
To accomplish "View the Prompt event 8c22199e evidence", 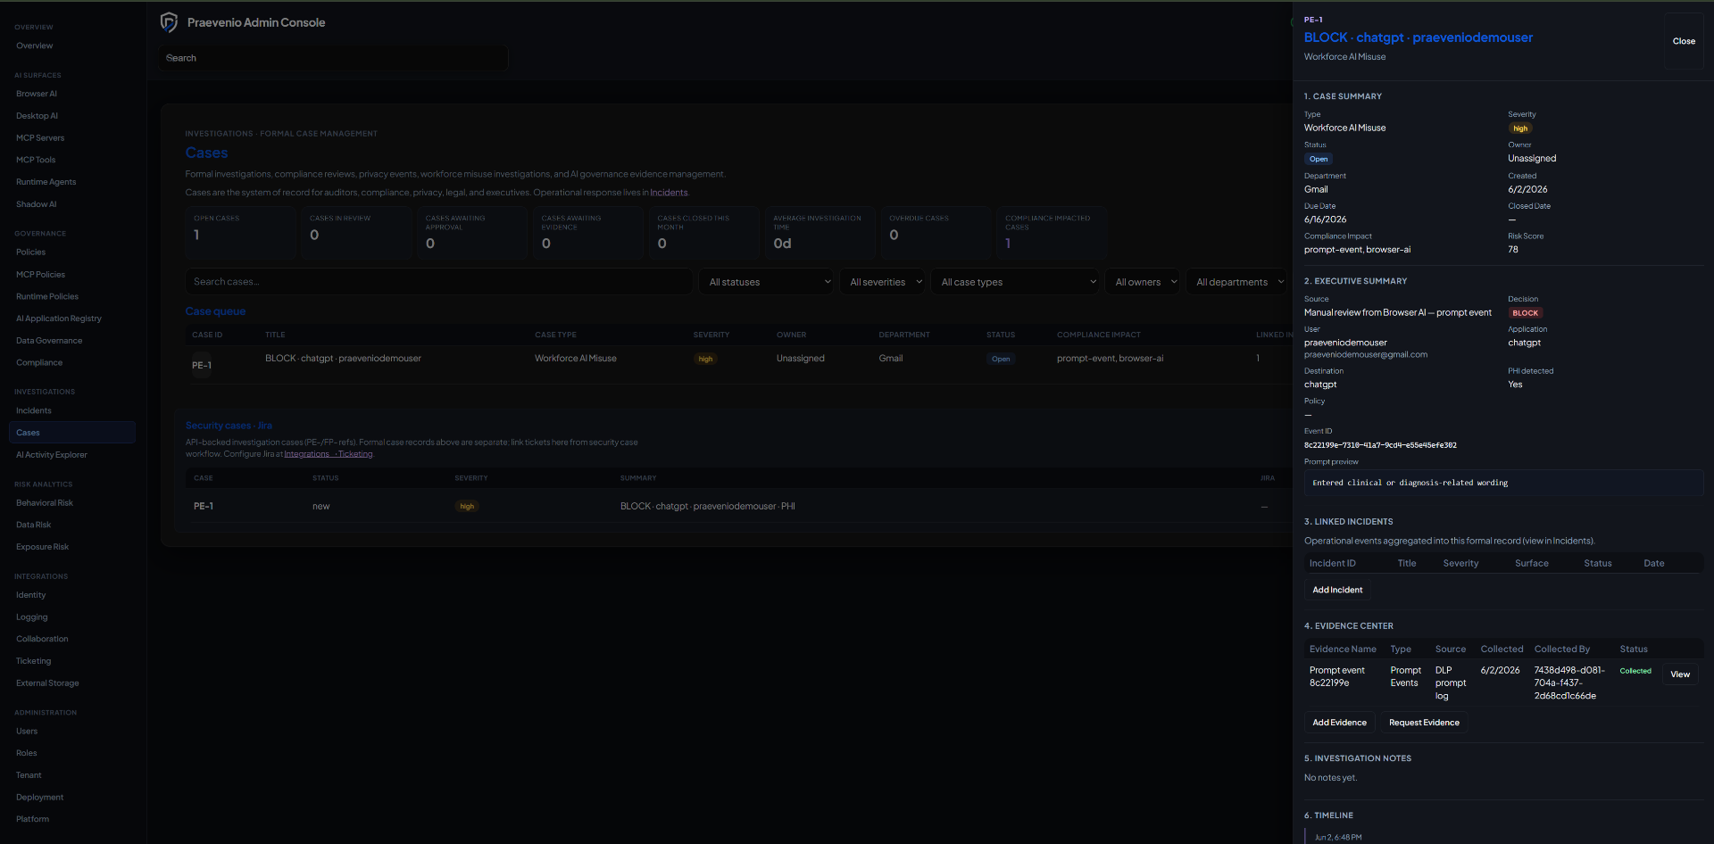I will coord(1680,674).
